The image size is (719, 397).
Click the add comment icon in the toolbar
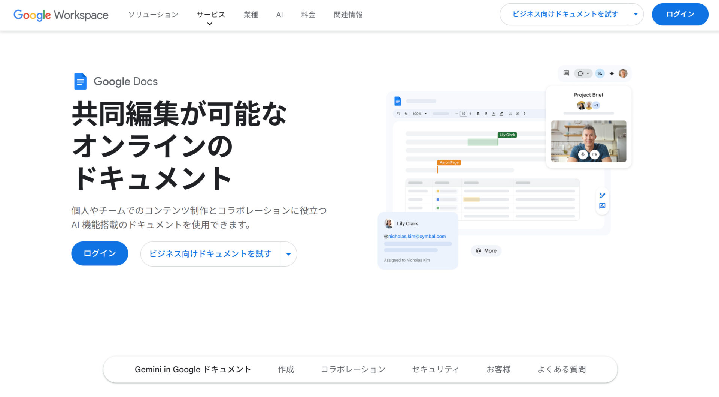point(518,114)
